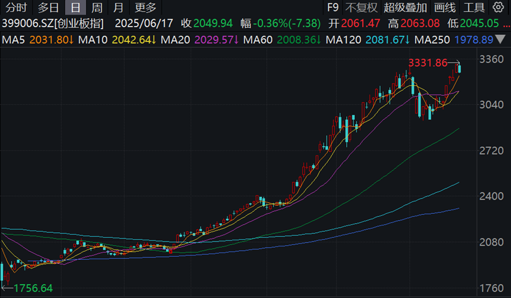This screenshot has height=298, width=511.
Task: Switch to the 月 monthly chart
Action: [x=118, y=8]
